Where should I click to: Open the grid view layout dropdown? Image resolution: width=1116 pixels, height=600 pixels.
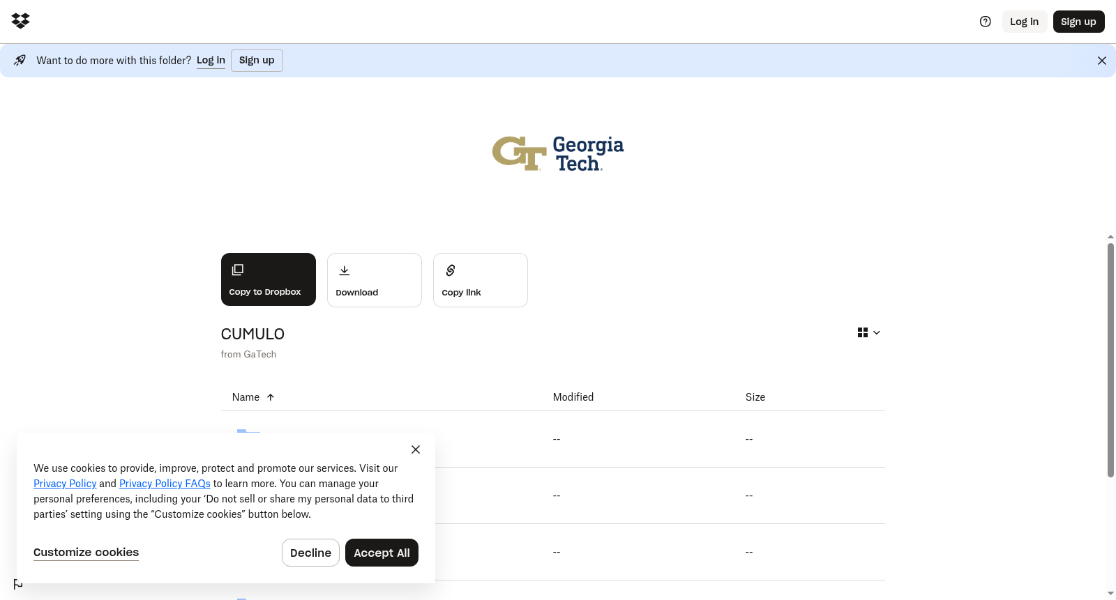(869, 333)
